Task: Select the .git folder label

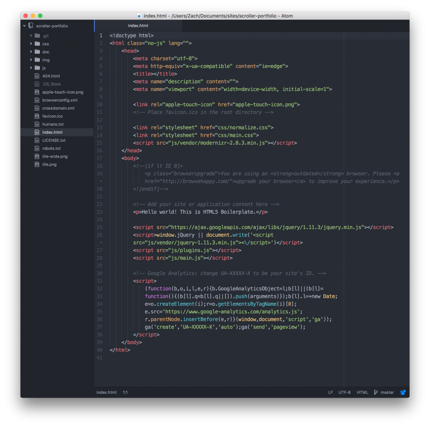Action: (45, 36)
